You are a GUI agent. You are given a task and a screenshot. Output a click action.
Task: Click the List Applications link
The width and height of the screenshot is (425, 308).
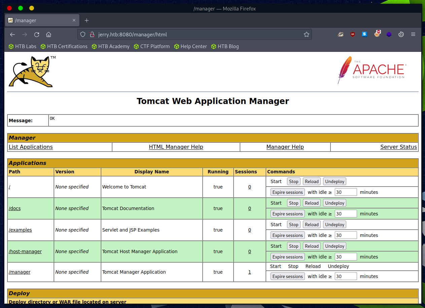pos(31,147)
